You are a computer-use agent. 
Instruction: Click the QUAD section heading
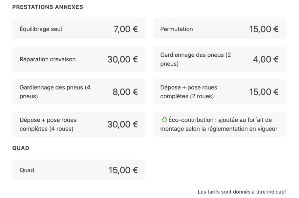tap(21, 148)
